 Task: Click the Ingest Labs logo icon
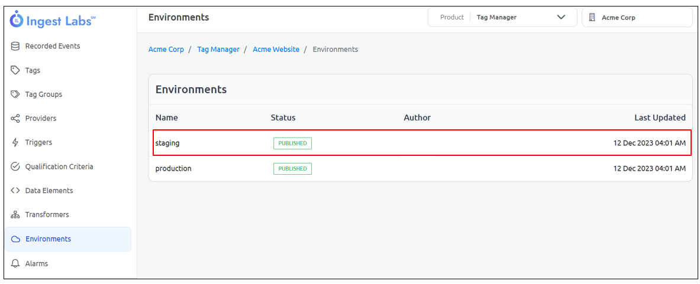(x=17, y=19)
